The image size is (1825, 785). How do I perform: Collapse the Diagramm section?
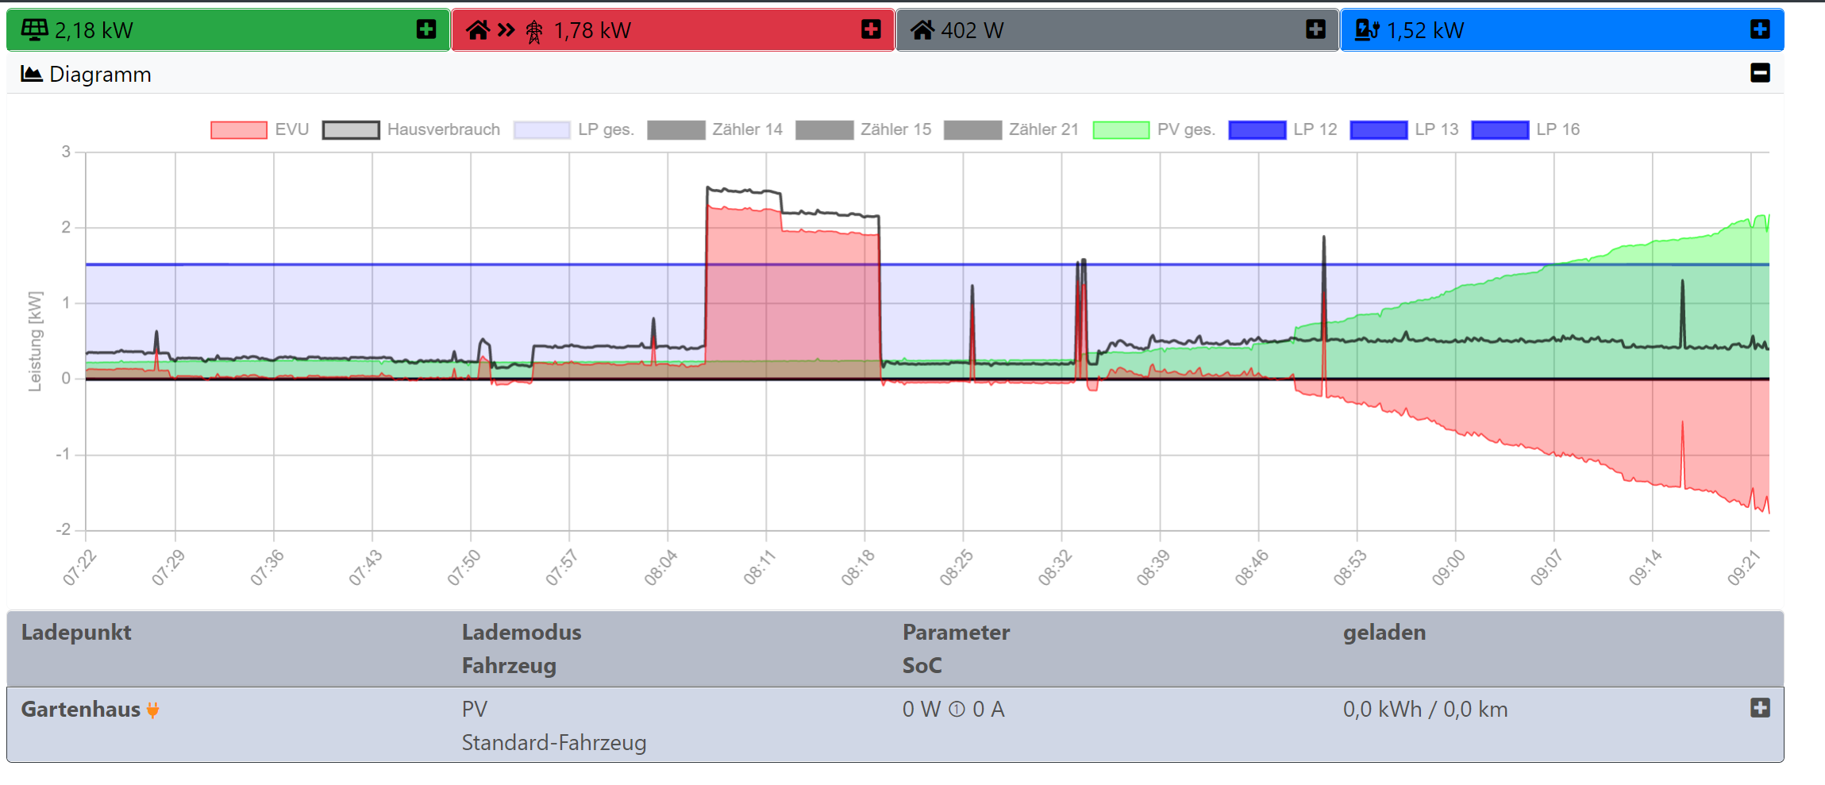click(x=1760, y=73)
